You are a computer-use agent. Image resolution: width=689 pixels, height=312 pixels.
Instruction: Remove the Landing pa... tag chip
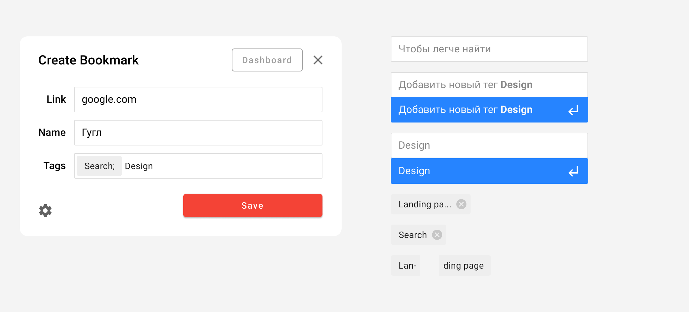pyautogui.click(x=461, y=204)
